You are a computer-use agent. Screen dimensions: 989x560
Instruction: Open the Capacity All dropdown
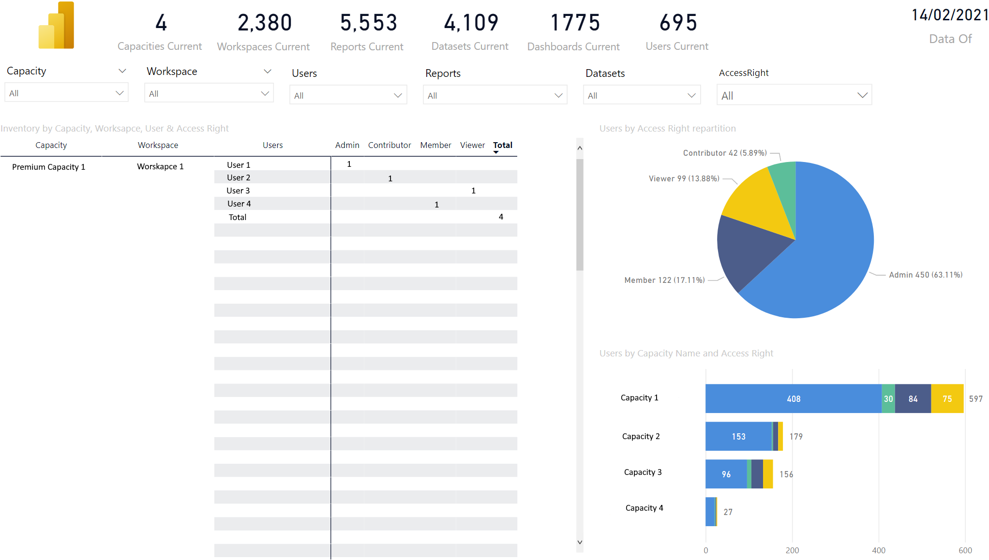coord(66,93)
